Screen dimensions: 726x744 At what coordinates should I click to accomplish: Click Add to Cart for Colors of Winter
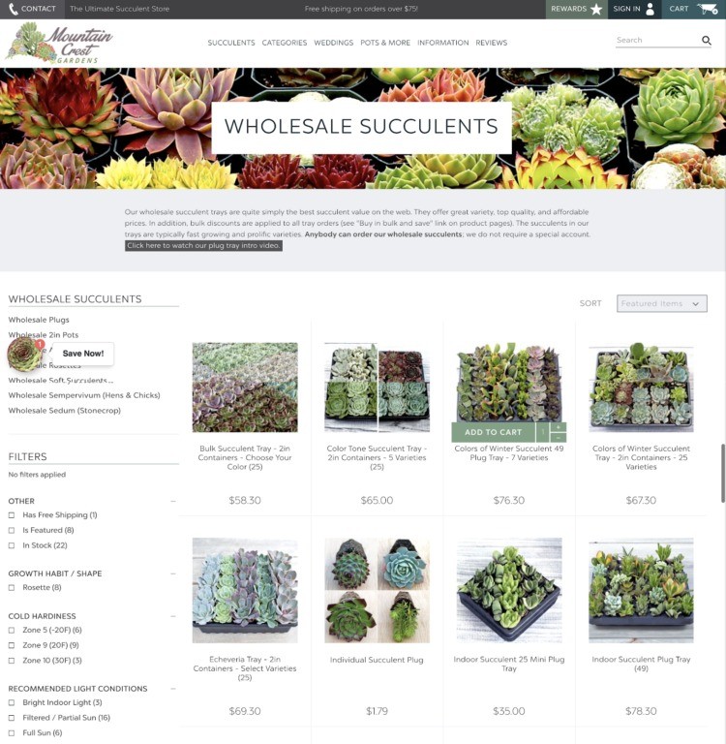point(493,432)
